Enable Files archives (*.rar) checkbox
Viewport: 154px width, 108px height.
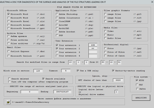point(9,40)
